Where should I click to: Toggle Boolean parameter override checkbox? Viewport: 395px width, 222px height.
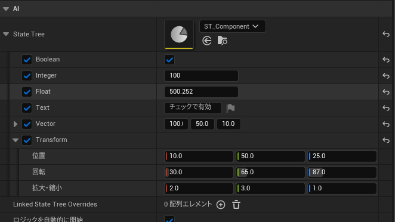point(27,60)
